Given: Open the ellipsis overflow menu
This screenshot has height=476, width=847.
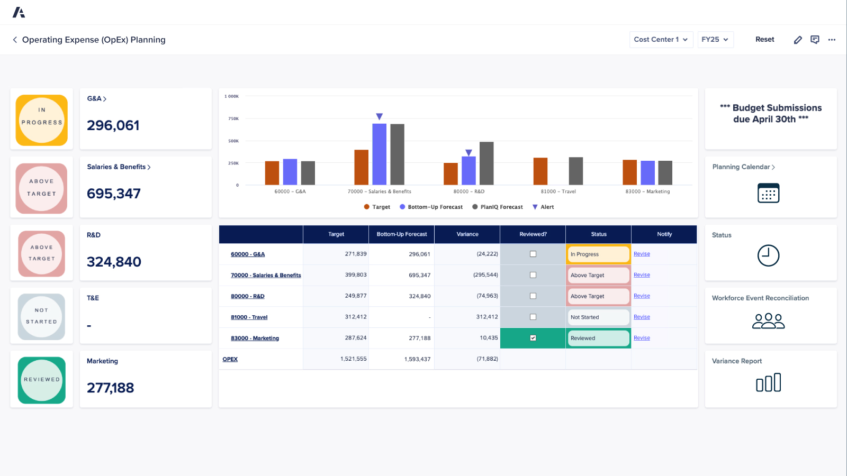Looking at the screenshot, I should (x=832, y=40).
